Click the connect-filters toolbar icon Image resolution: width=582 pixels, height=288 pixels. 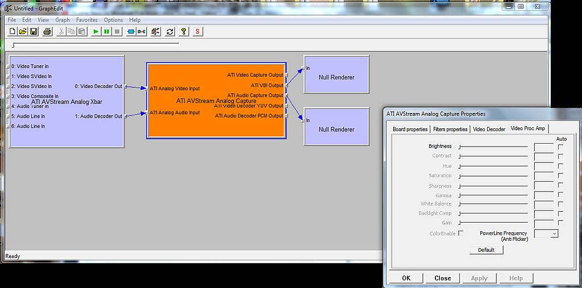point(142,32)
